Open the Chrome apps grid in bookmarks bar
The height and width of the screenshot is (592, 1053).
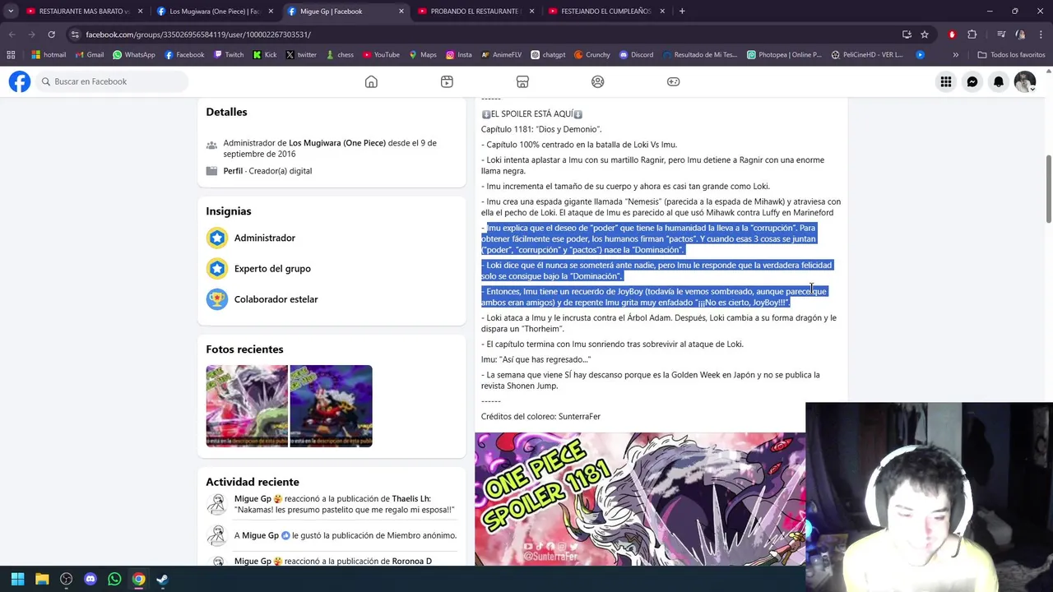(11, 55)
